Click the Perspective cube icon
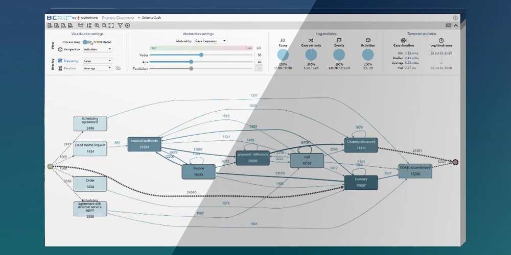Viewport: 511px width, 255px height. click(x=60, y=49)
